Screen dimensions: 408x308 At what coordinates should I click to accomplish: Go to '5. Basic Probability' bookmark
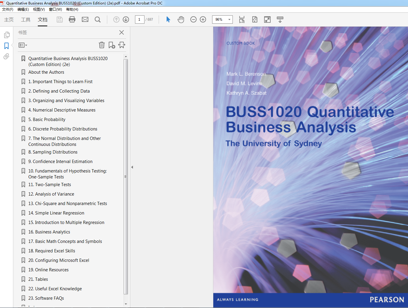pos(47,120)
